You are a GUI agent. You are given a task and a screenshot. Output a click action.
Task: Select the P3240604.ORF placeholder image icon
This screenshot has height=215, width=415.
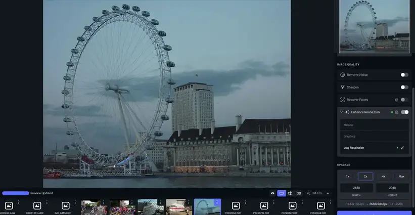pyautogui.click(x=321, y=206)
